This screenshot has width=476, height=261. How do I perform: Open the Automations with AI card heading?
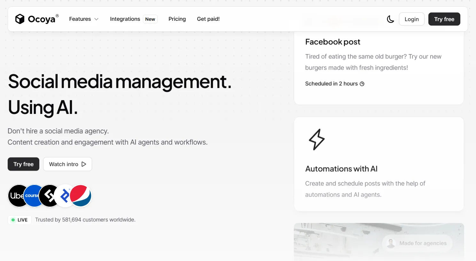[x=341, y=169]
